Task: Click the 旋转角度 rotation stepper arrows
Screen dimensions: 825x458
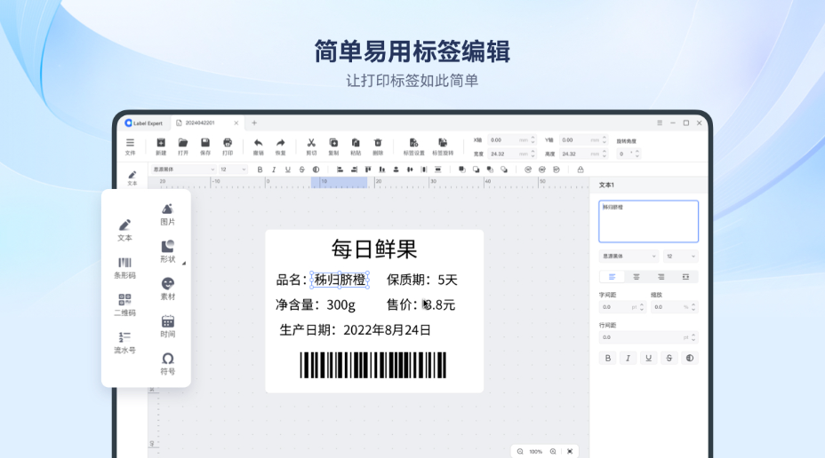Action: tap(637, 154)
